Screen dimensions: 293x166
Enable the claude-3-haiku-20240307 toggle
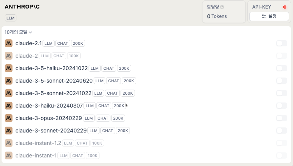282,106
